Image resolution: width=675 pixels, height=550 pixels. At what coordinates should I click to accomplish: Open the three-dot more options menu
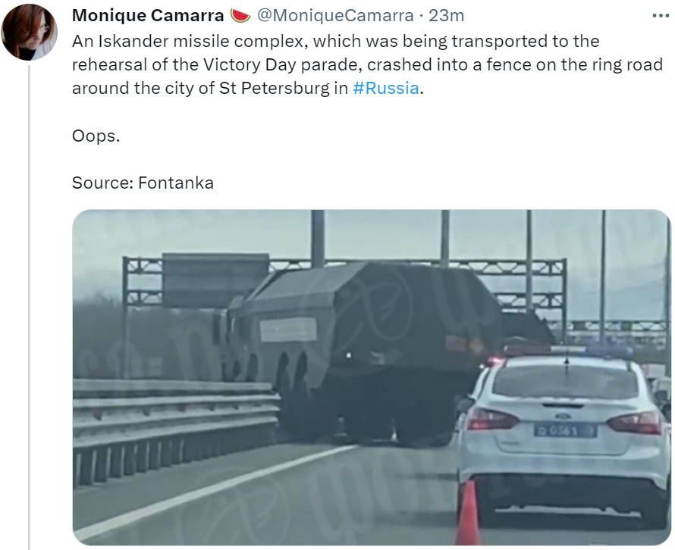661,16
